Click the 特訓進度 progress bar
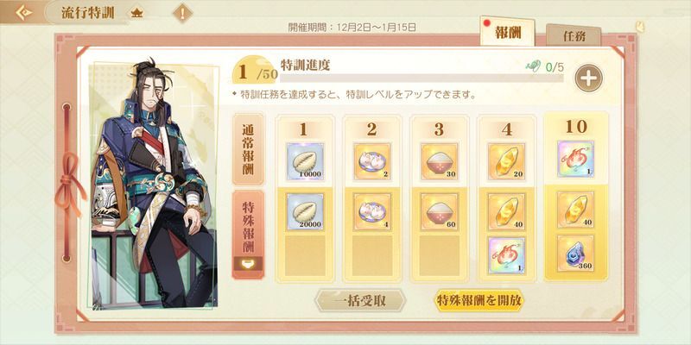This screenshot has width=691, height=345. point(422,78)
